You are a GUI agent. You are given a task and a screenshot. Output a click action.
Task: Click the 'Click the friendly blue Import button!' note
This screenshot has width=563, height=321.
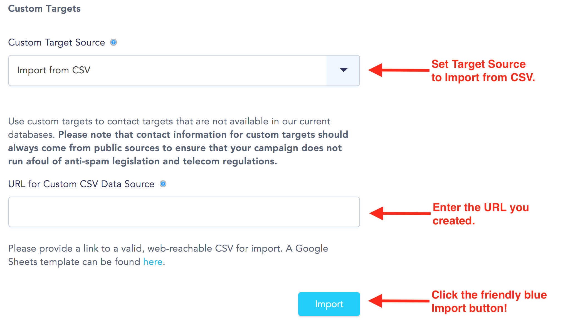pos(489,302)
